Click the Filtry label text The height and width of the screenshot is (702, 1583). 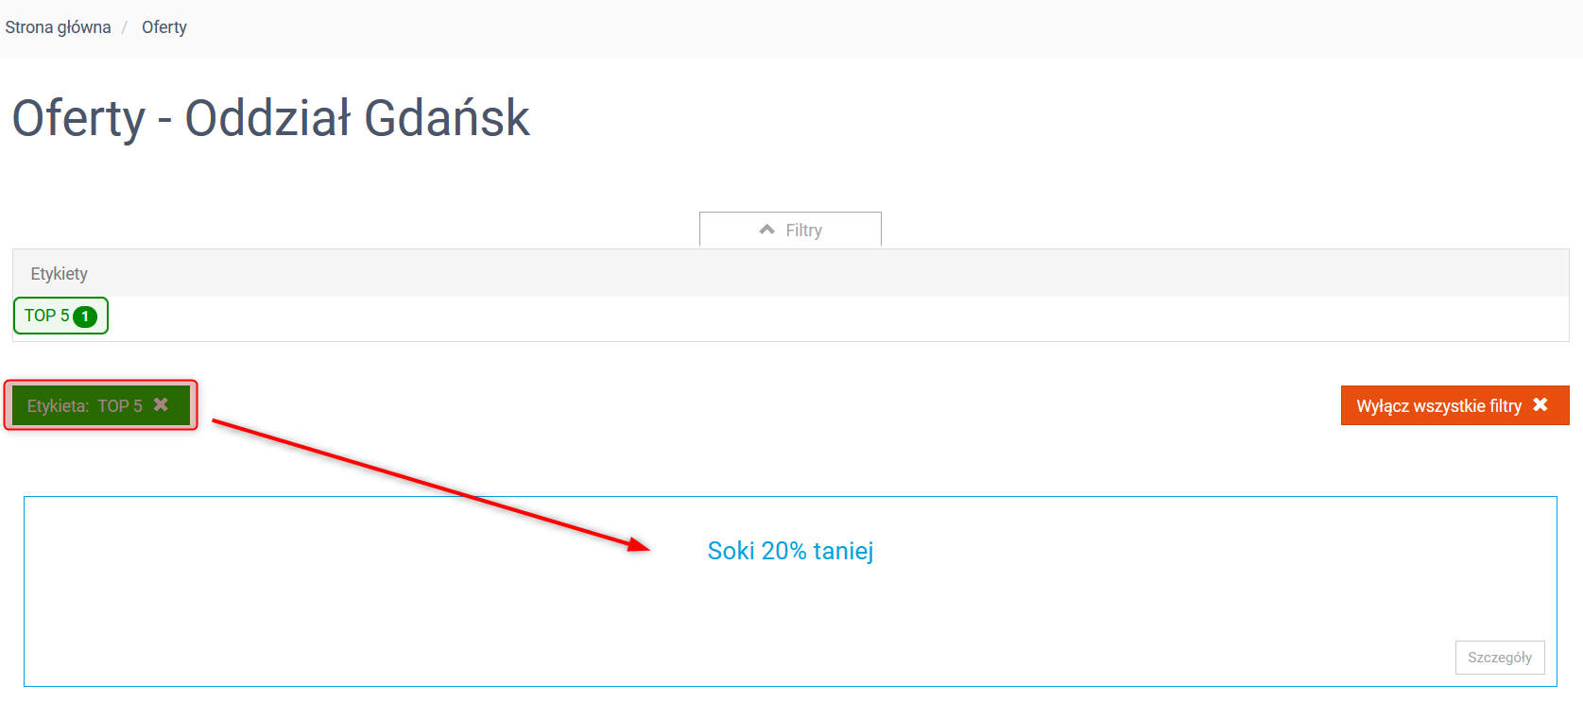pos(804,231)
